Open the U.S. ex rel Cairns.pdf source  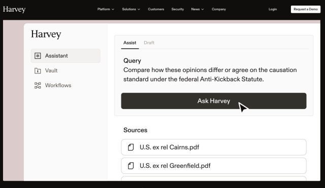coord(214,147)
